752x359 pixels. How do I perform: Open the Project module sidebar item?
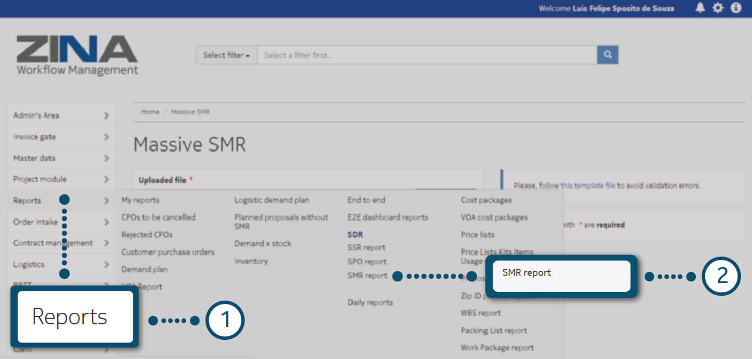point(61,179)
